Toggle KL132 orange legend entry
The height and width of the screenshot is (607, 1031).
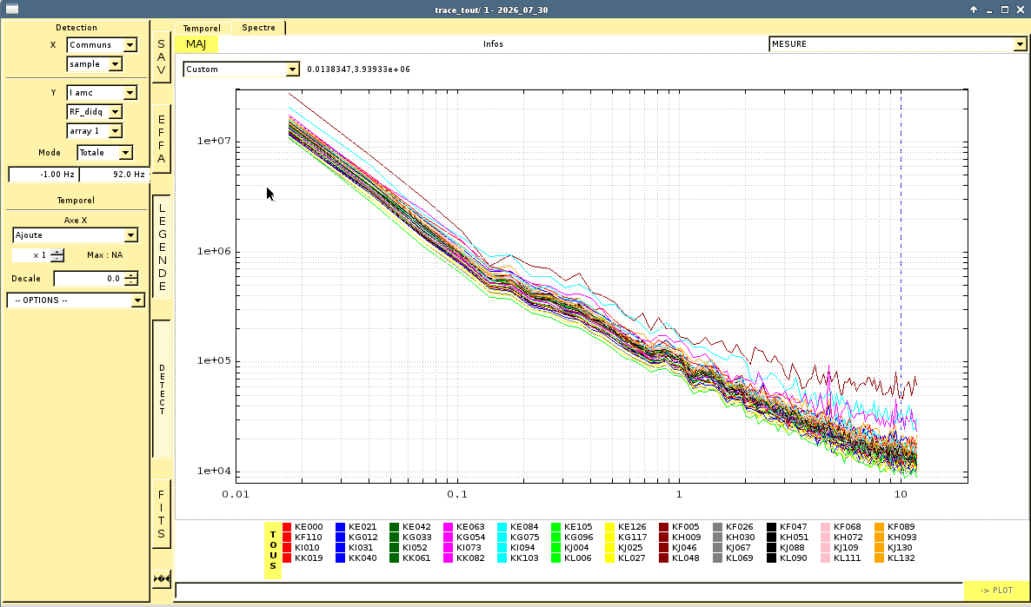click(x=895, y=558)
